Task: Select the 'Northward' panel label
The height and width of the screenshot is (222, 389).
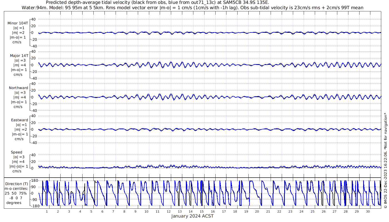Action: pyautogui.click(x=19, y=88)
